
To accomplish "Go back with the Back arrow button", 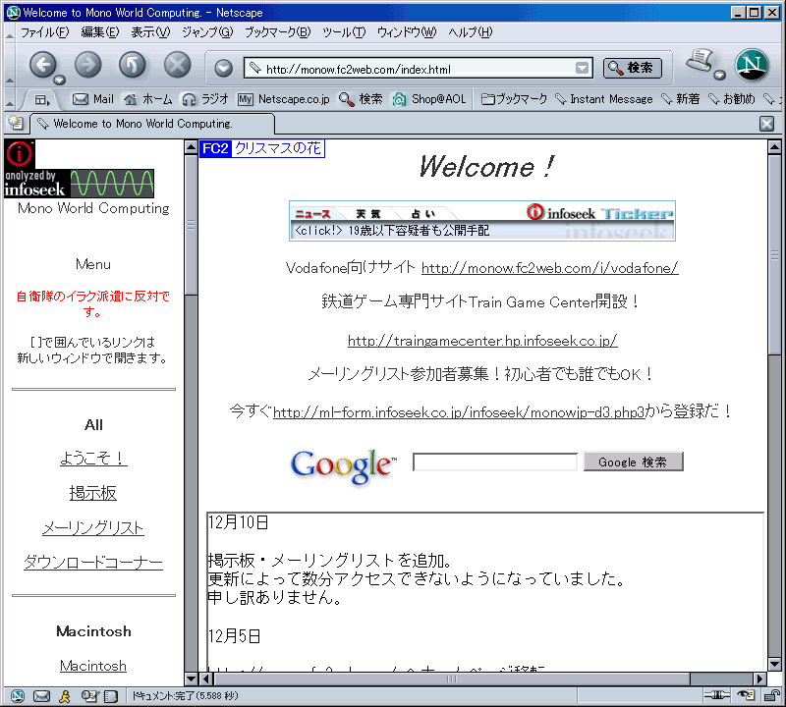I will pos(42,65).
